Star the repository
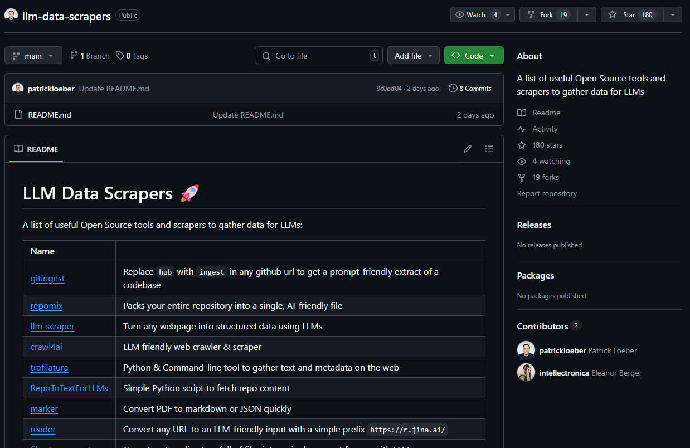The width and height of the screenshot is (690, 448). pyautogui.click(x=632, y=15)
